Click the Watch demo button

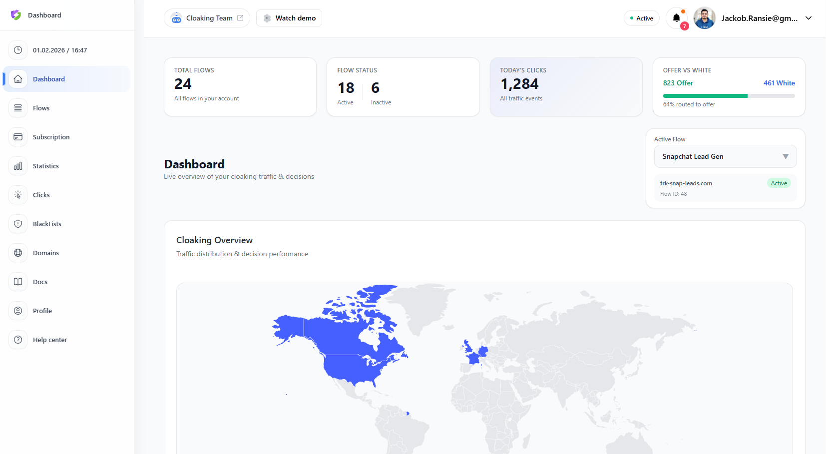[289, 18]
